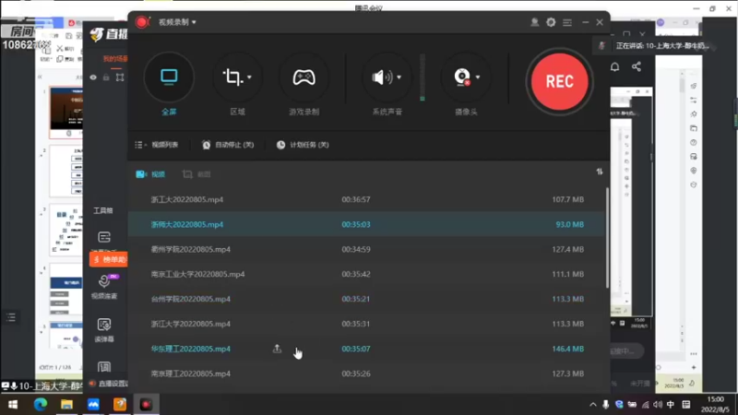Toggle scheduled task (计划任务) option

tap(303, 145)
